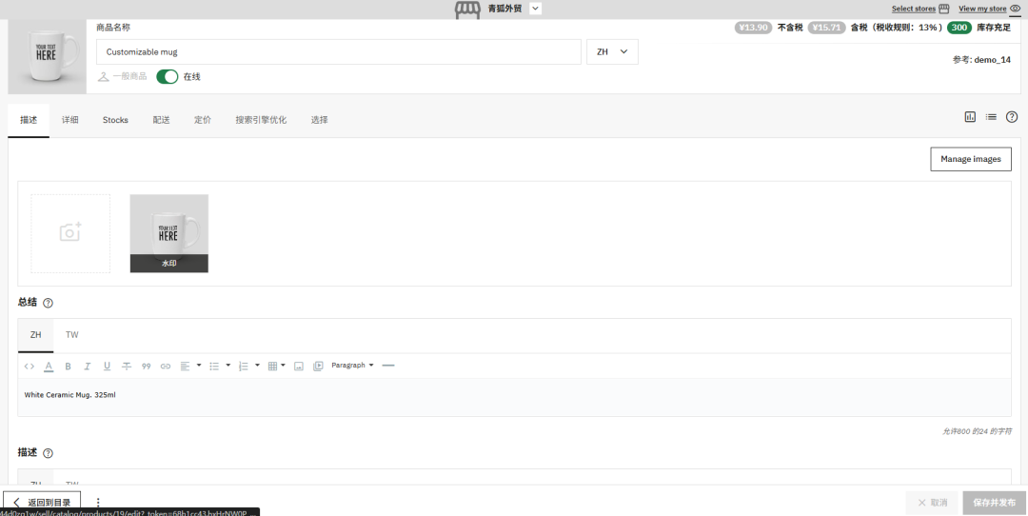This screenshot has height=516, width=1028.
Task: Click the product list icon beside the help icon
Action: 991,117
